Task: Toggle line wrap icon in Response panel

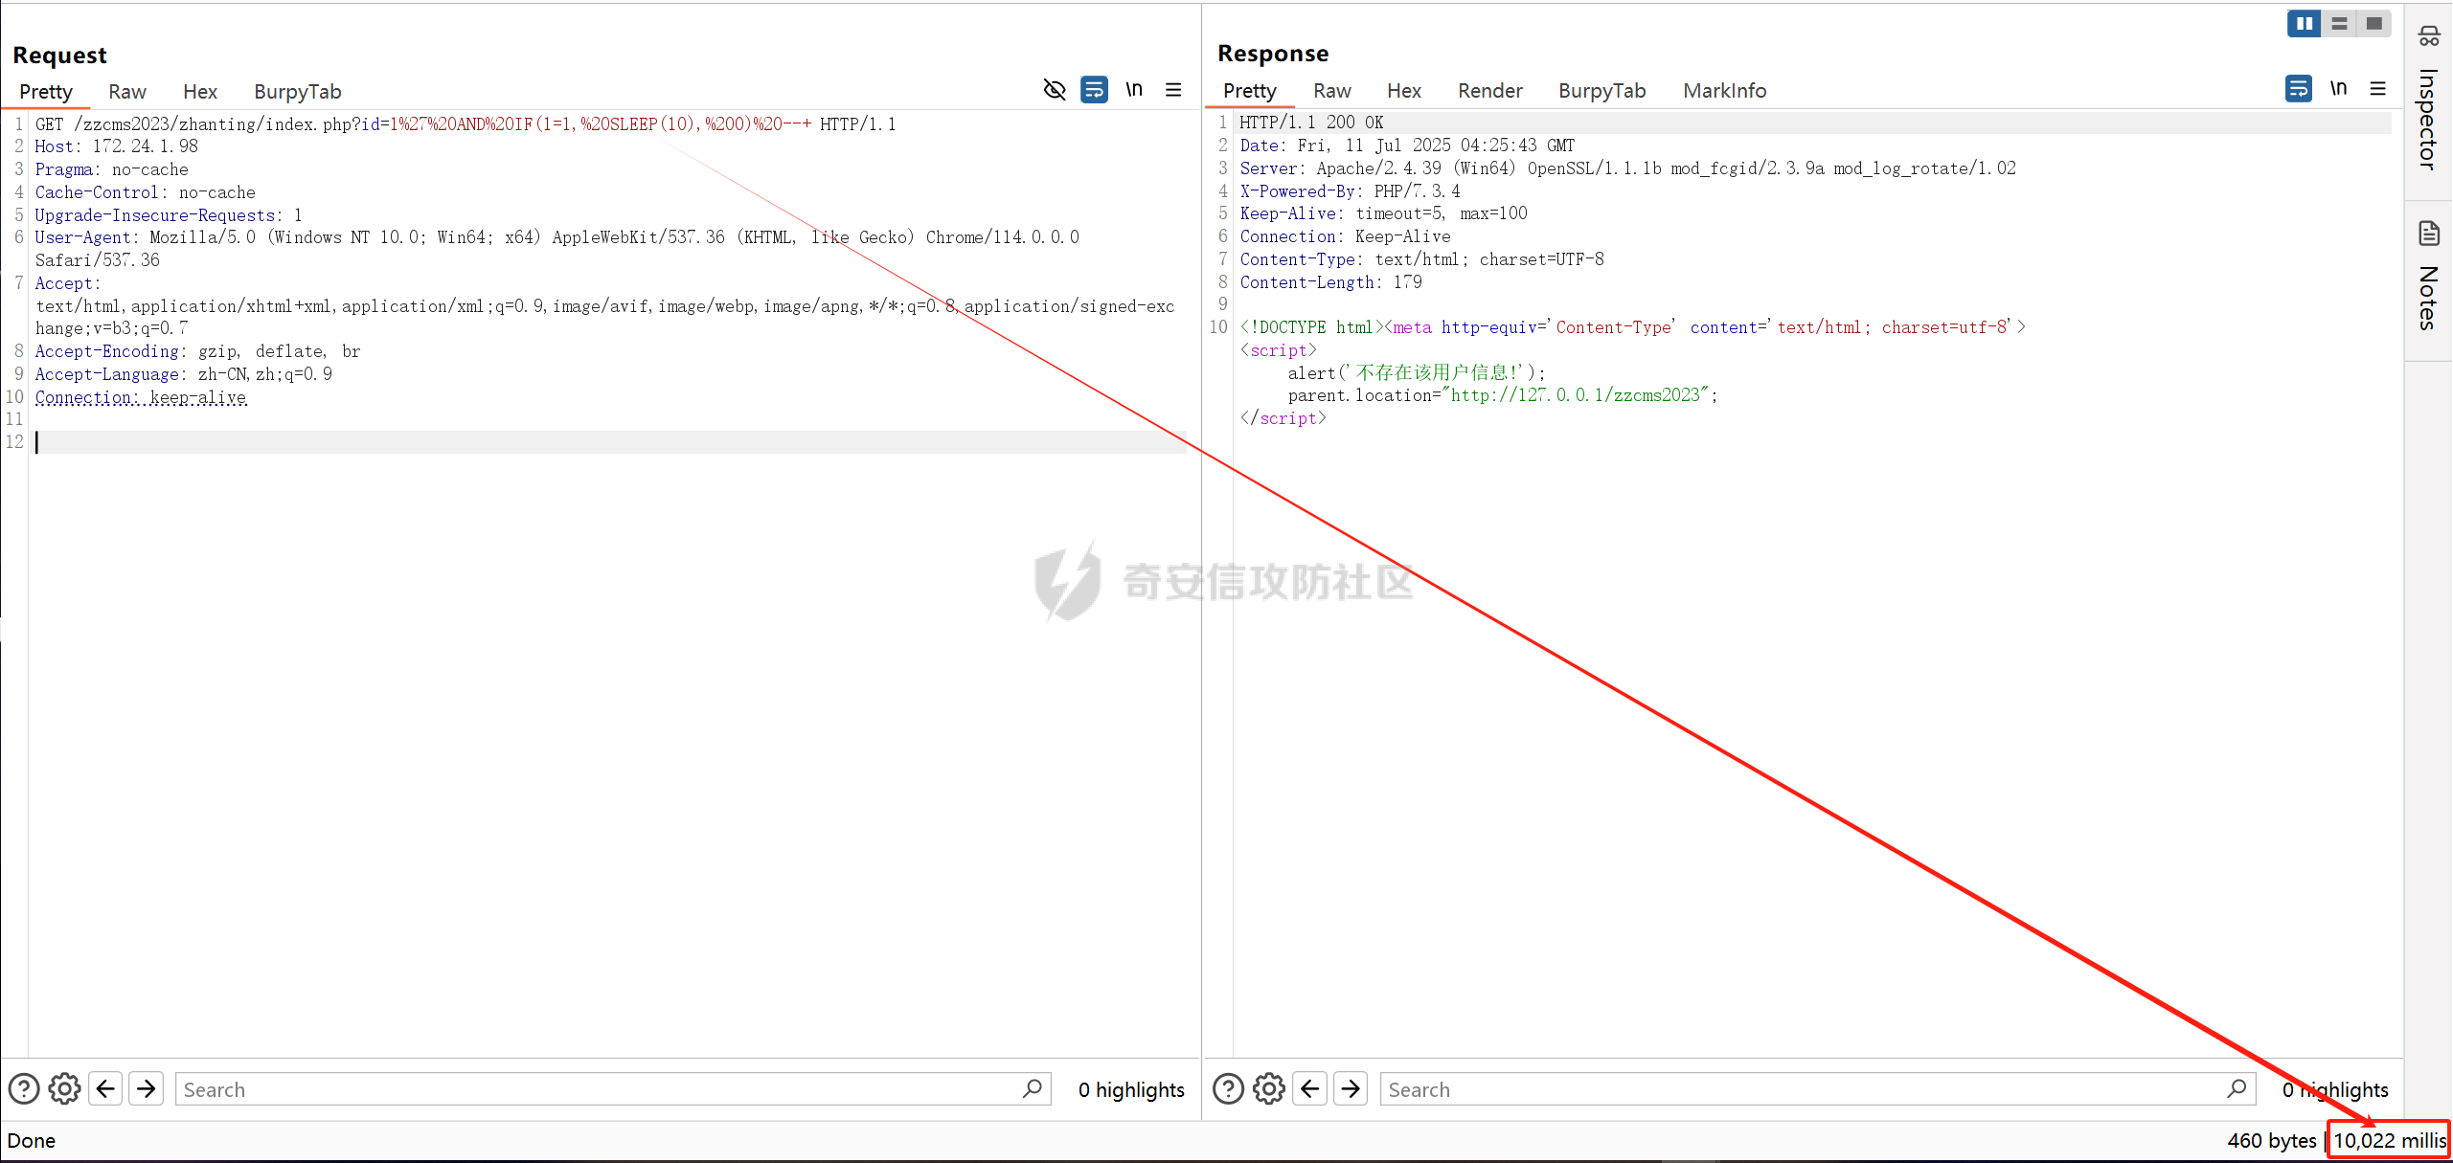Action: [x=2299, y=89]
